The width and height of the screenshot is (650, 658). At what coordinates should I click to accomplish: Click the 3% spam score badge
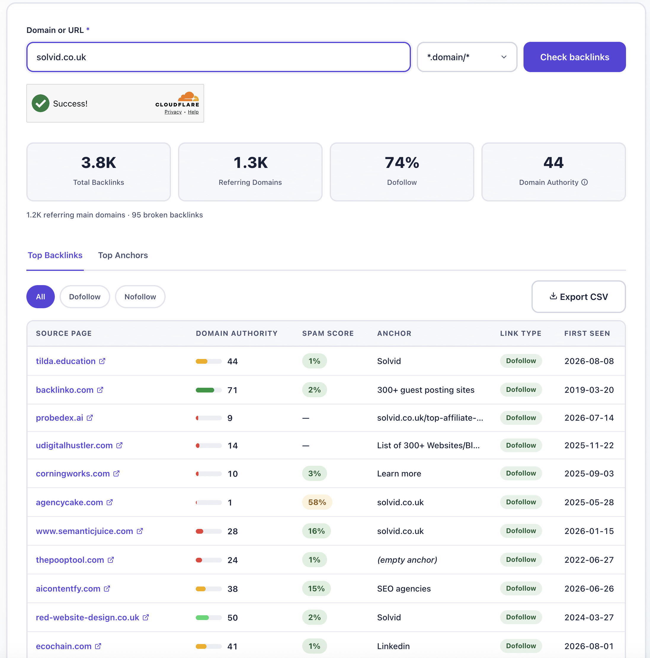(x=314, y=473)
